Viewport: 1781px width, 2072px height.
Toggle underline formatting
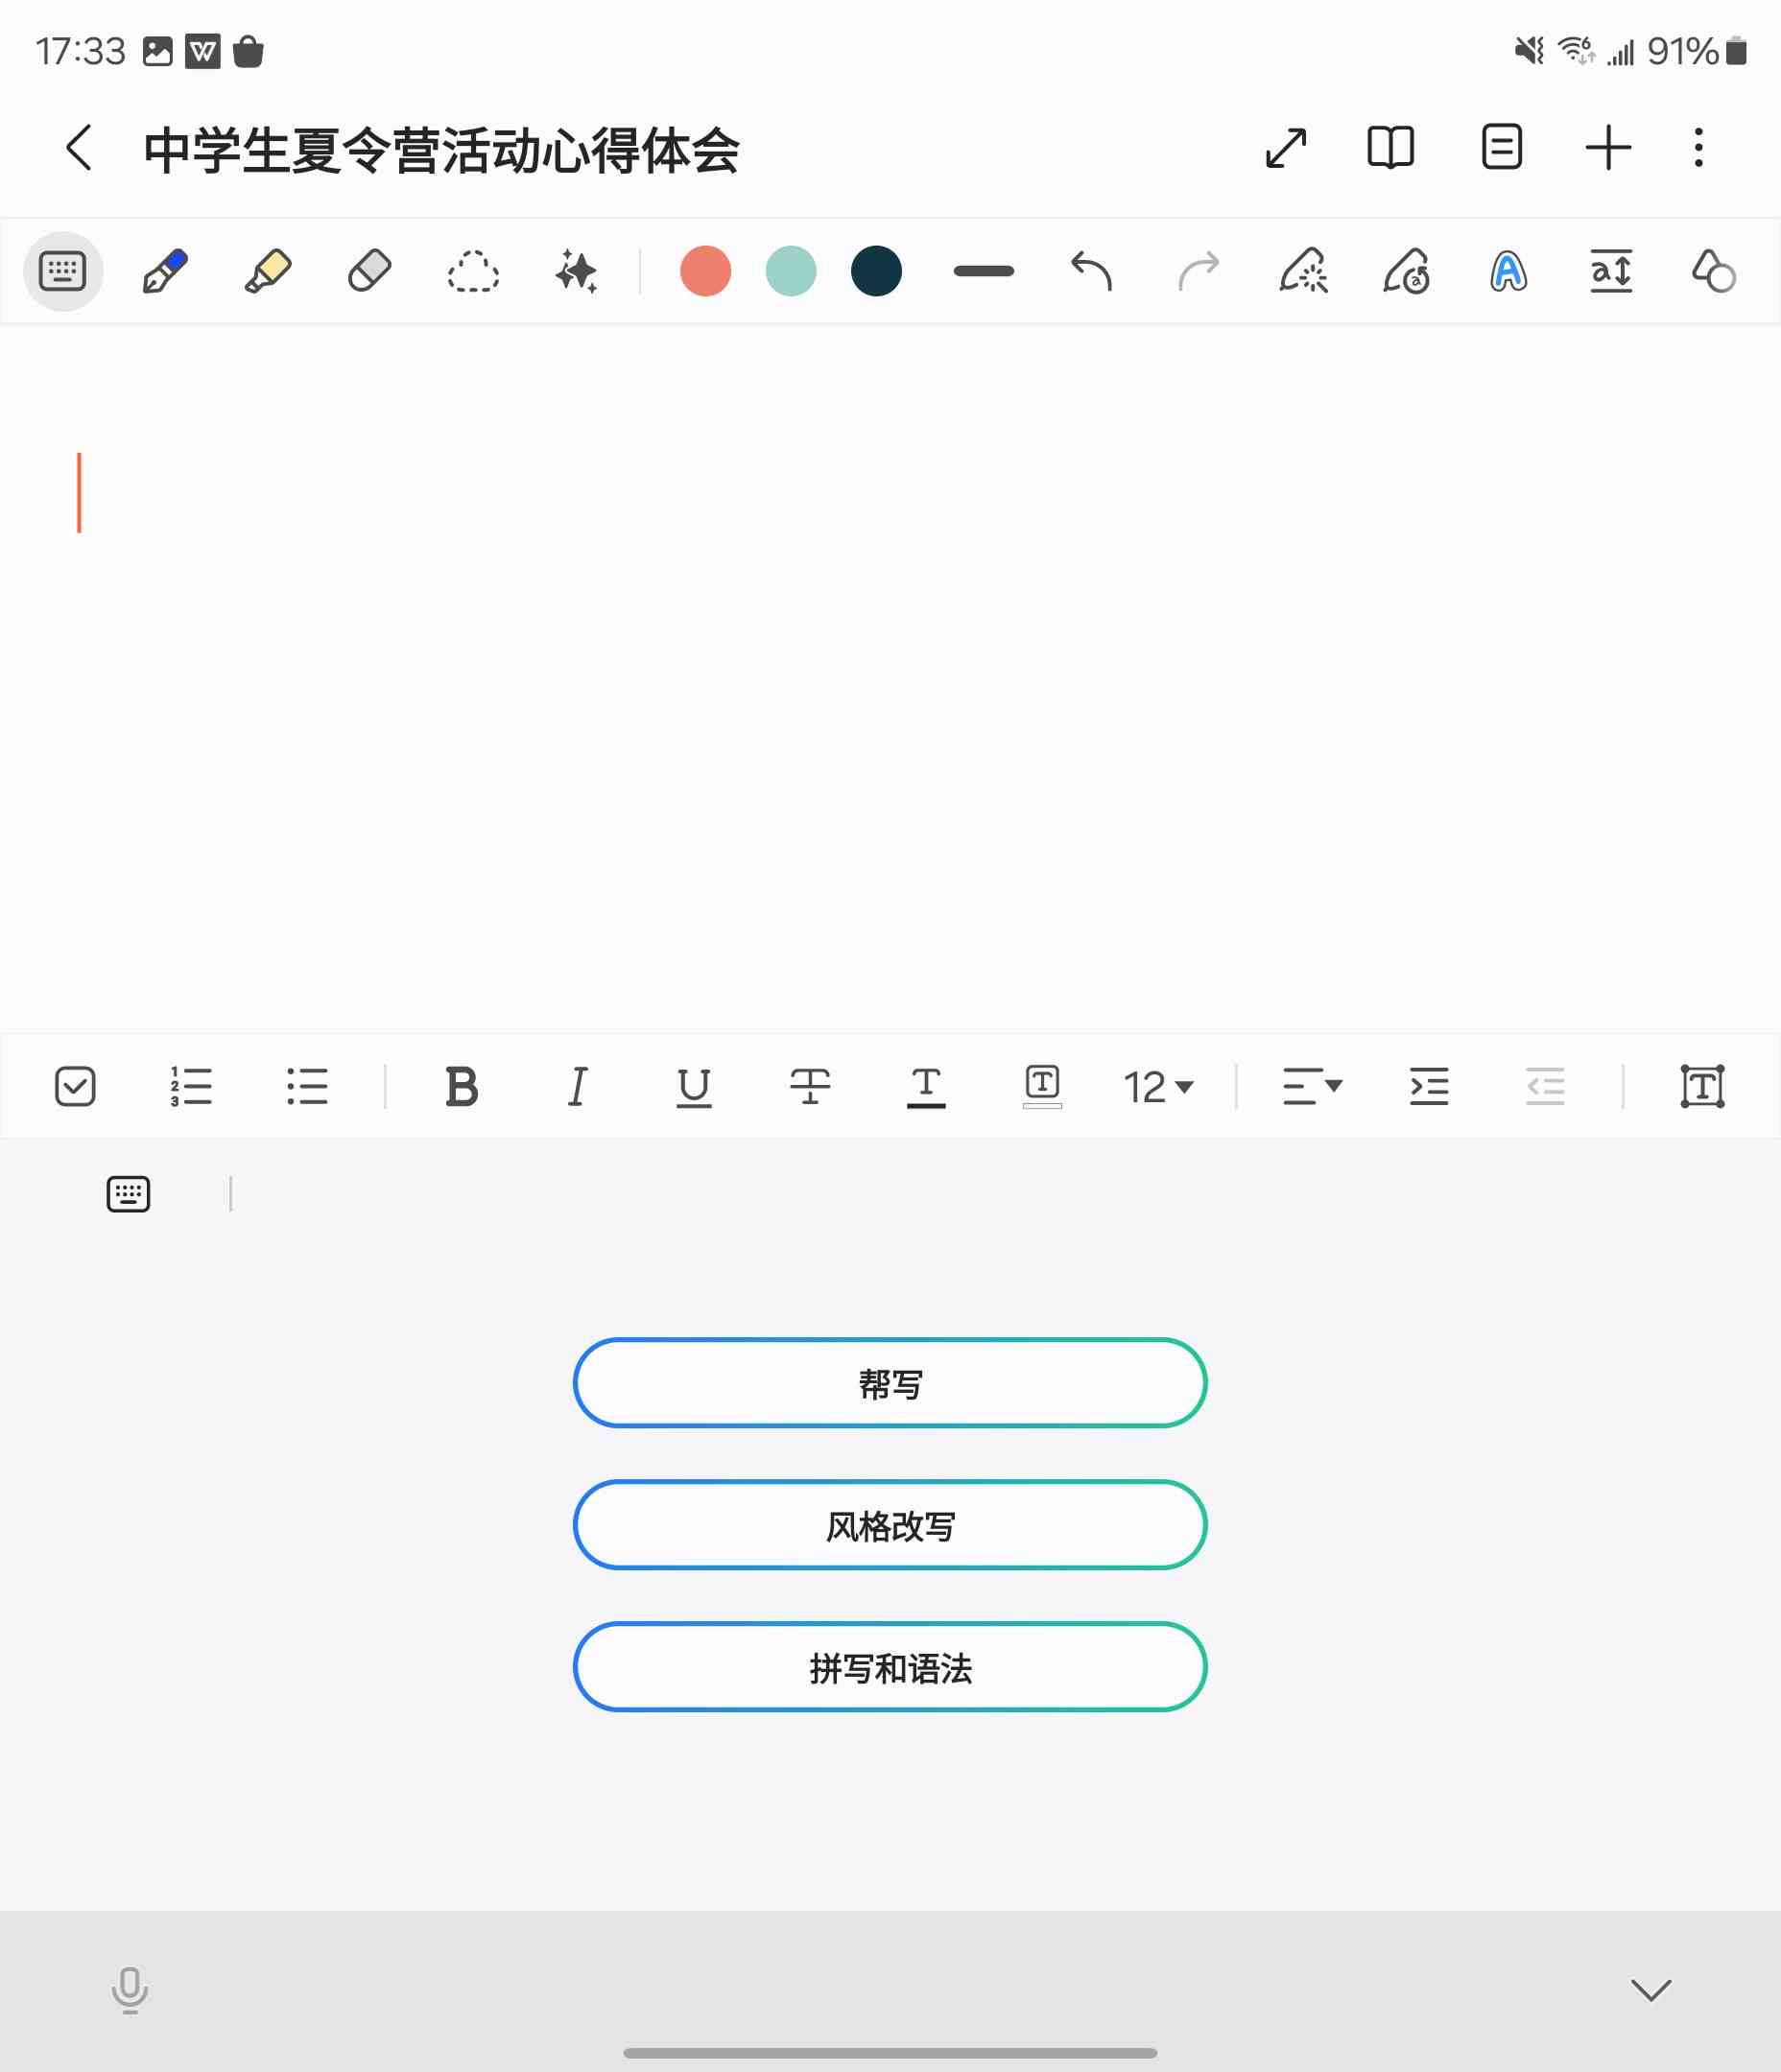pyautogui.click(x=694, y=1088)
